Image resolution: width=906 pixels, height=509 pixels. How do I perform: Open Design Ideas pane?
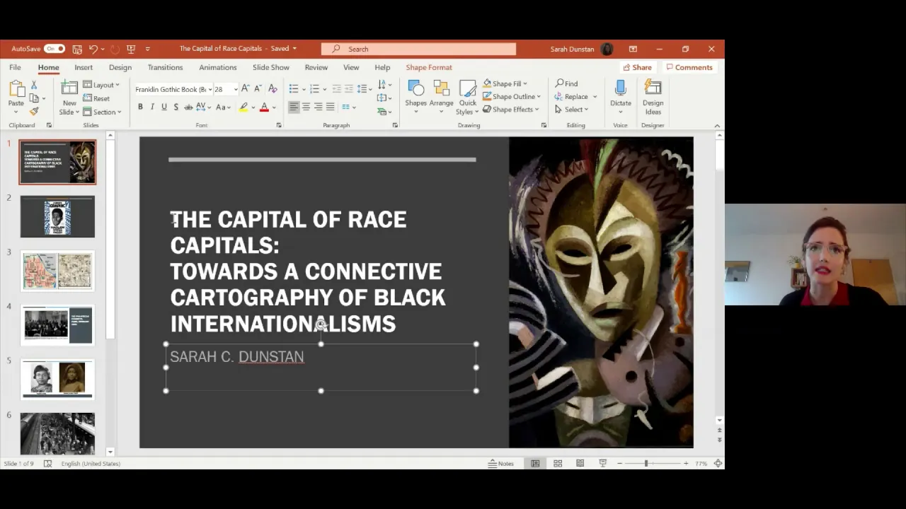click(653, 97)
